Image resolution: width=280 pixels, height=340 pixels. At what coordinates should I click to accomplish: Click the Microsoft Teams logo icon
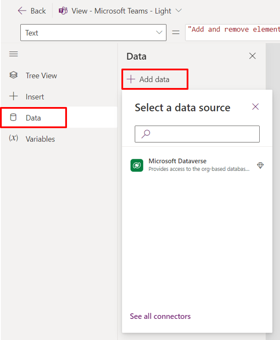click(x=63, y=11)
